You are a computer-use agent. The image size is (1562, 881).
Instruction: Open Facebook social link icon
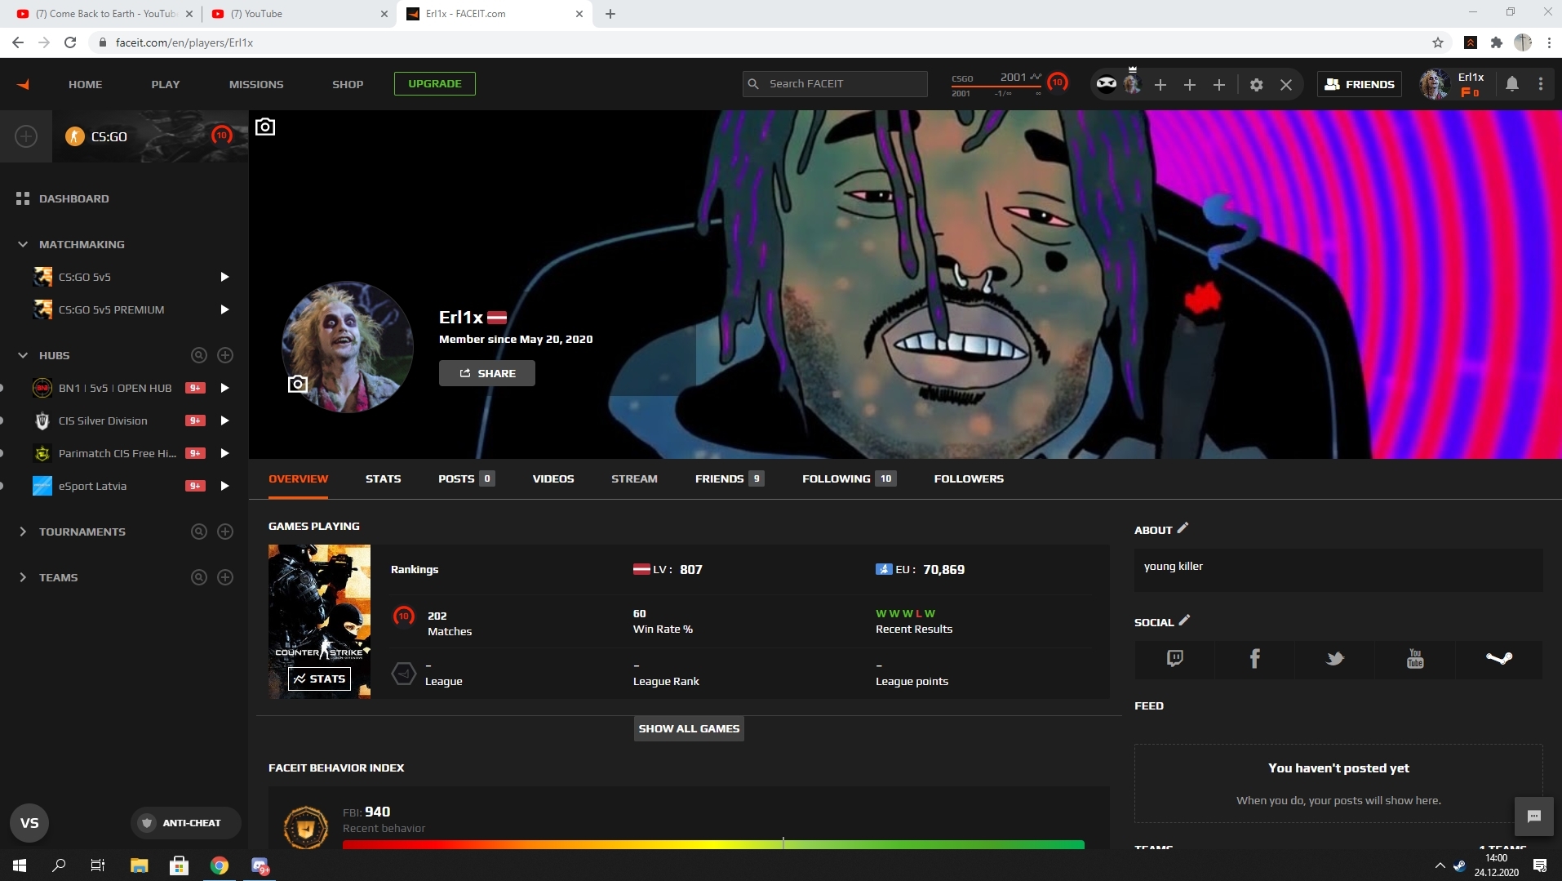(1255, 658)
